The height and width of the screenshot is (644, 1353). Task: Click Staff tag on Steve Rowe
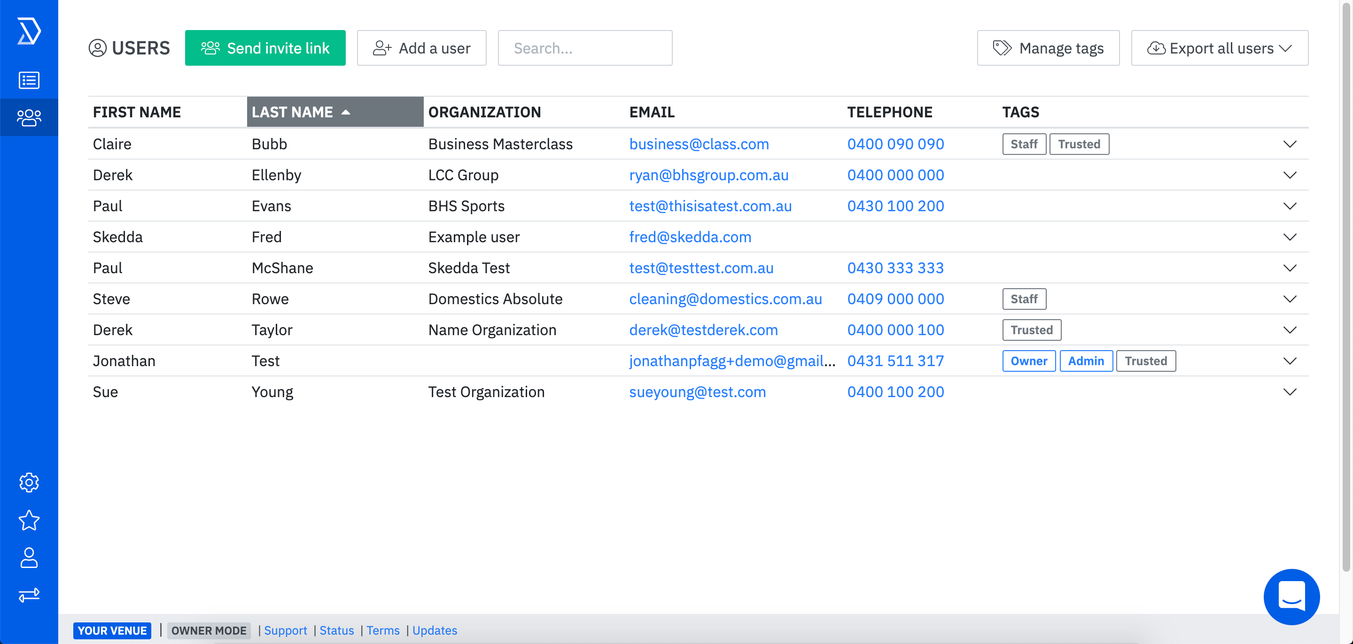tap(1024, 299)
